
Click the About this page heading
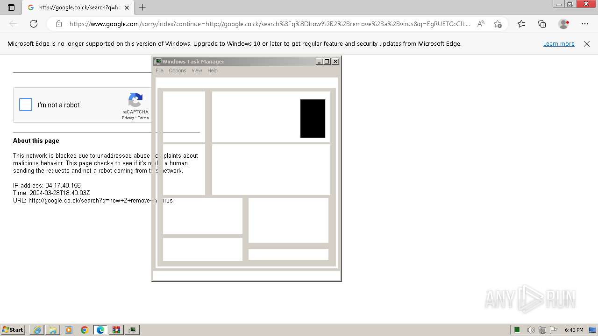(x=36, y=140)
